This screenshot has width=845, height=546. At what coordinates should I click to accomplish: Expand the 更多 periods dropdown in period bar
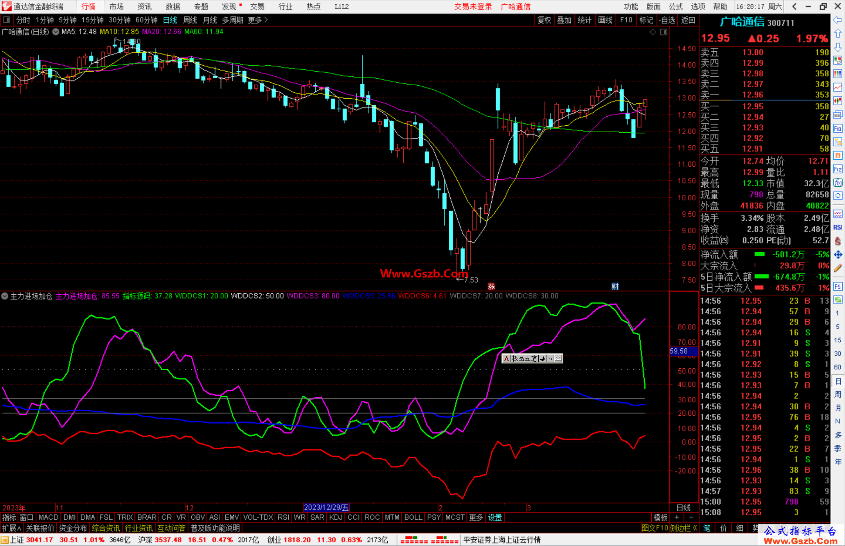pos(258,20)
